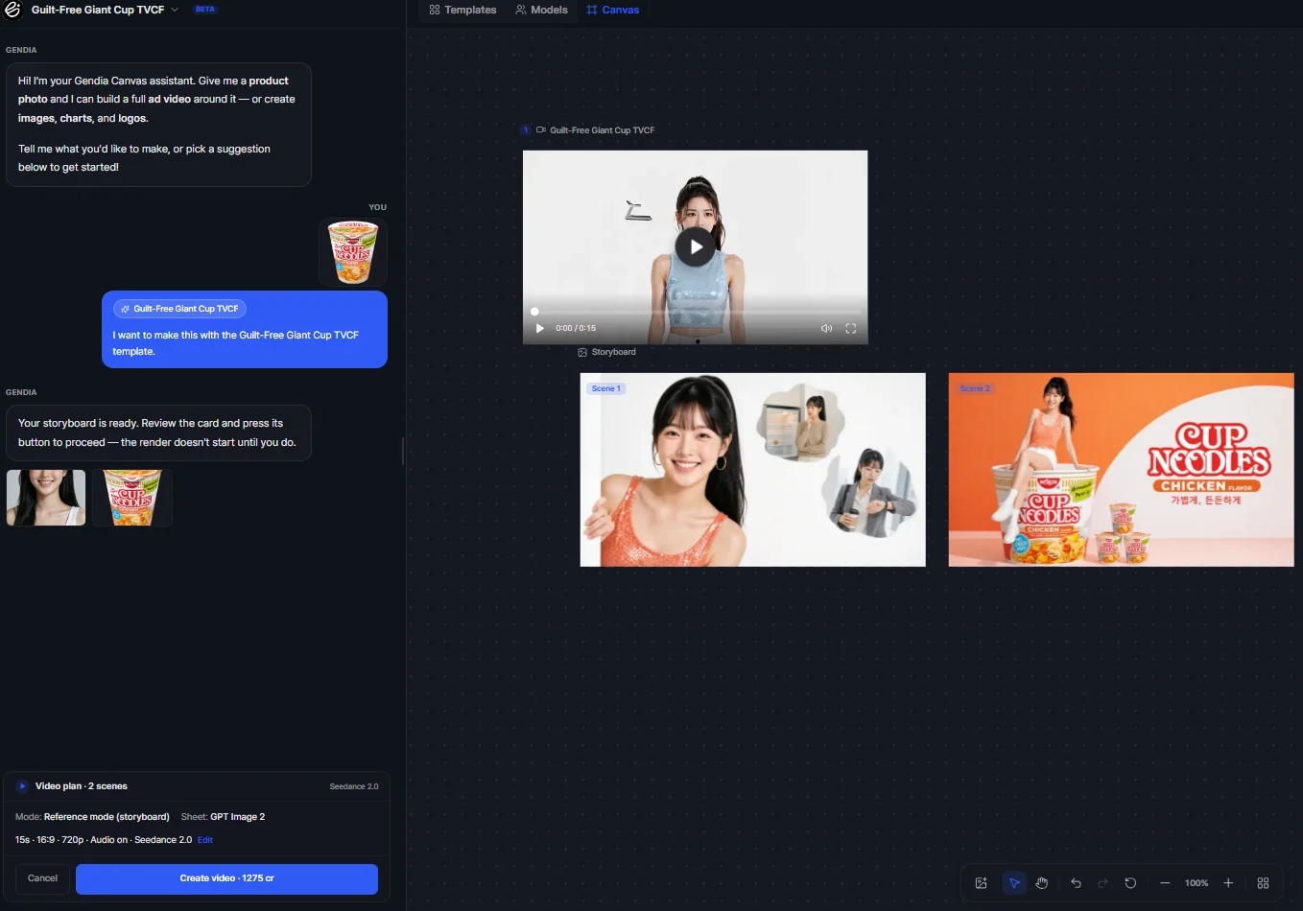
Task: Expand the Video plan play icon
Action: click(22, 786)
